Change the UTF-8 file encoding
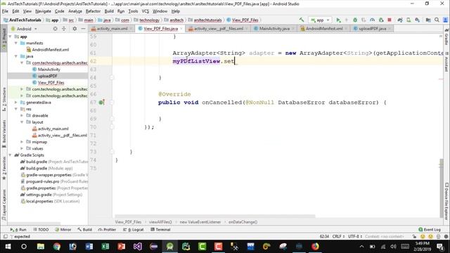 tap(355, 237)
